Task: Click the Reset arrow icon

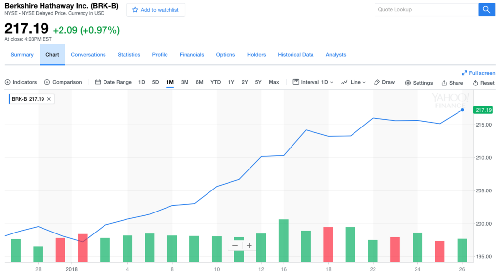Action: click(475, 83)
